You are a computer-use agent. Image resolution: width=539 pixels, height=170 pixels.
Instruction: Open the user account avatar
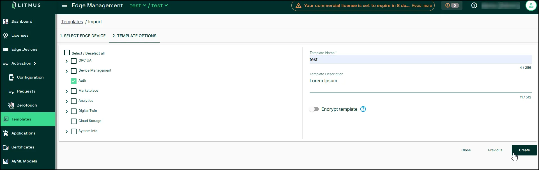pos(531,6)
